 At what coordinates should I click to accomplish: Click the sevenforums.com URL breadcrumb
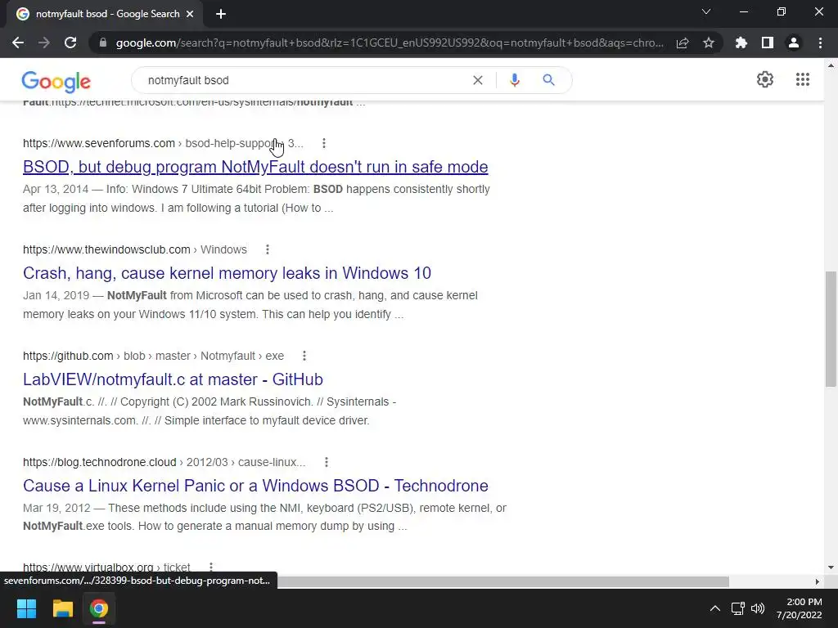[163, 143]
